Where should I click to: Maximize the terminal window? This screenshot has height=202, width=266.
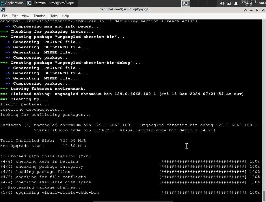(x=257, y=10)
